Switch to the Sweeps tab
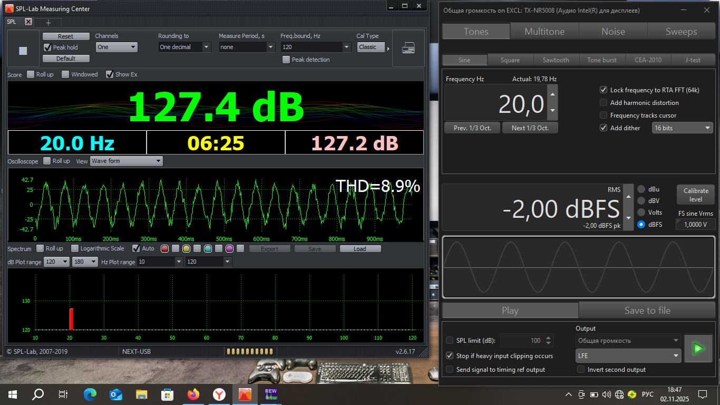This screenshot has width=720, height=405. [681, 32]
